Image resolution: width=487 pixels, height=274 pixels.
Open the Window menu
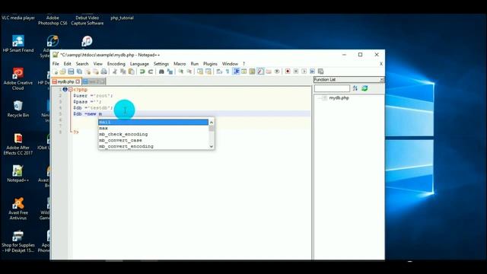click(230, 64)
